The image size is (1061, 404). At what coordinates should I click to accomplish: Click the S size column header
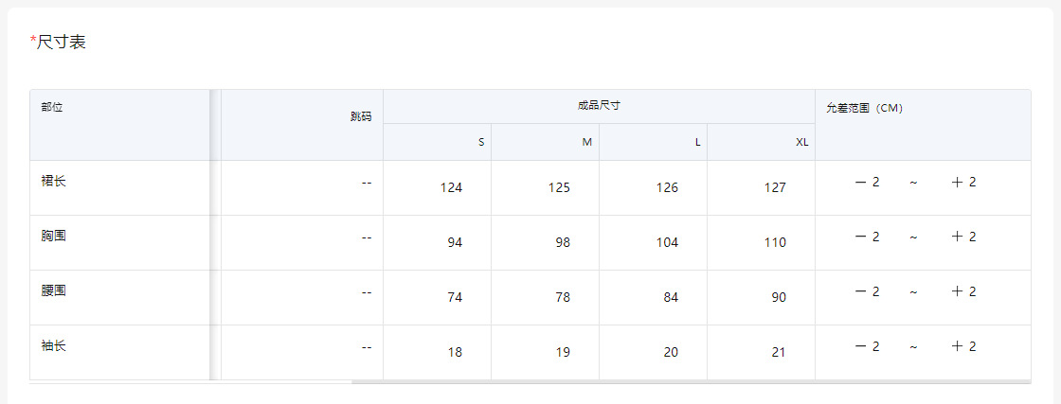[x=481, y=142]
